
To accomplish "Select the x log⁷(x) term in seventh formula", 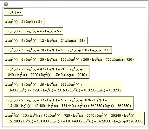I will [11, 69].
